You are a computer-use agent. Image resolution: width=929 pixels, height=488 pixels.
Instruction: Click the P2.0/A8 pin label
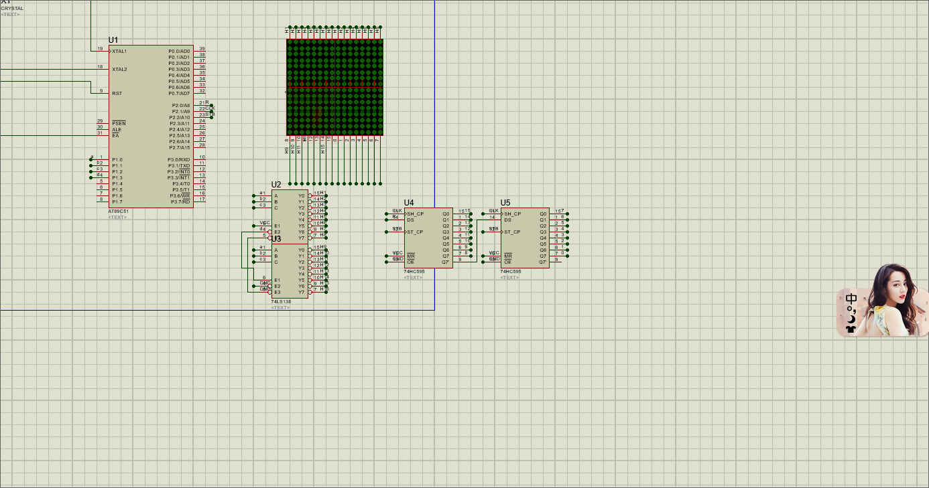180,106
